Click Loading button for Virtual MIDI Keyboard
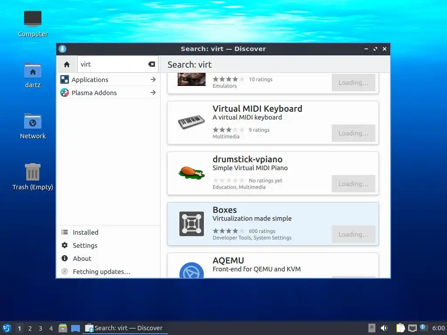This screenshot has height=335, width=447. [353, 133]
